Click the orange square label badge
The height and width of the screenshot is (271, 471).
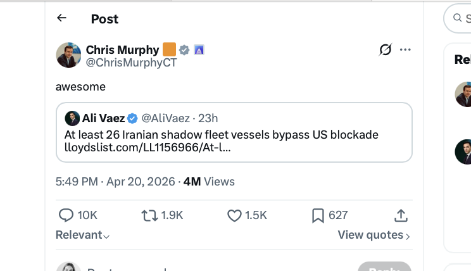pyautogui.click(x=169, y=49)
